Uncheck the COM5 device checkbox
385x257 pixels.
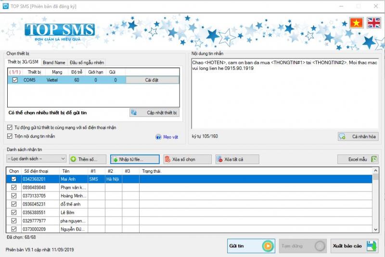(15, 80)
